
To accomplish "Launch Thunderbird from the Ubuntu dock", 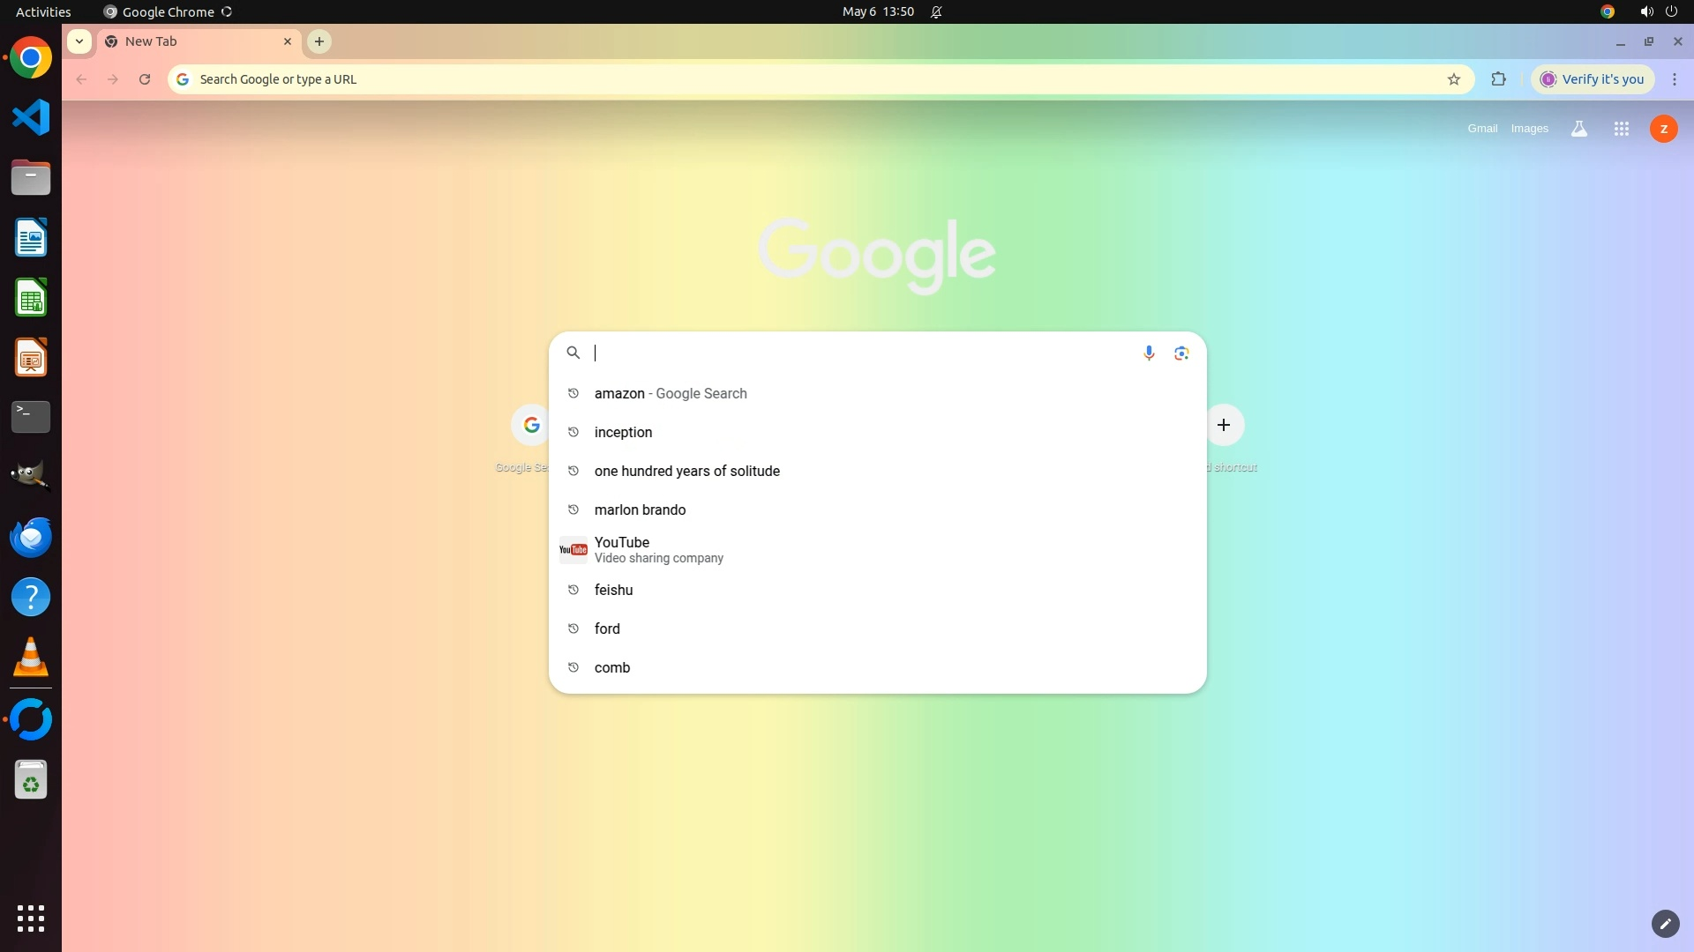I will (x=31, y=537).
